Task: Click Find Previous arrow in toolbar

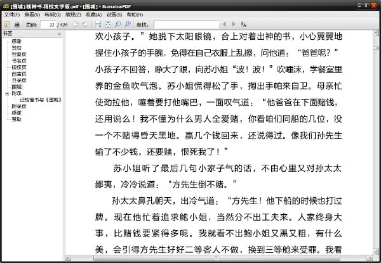Action: point(224,24)
